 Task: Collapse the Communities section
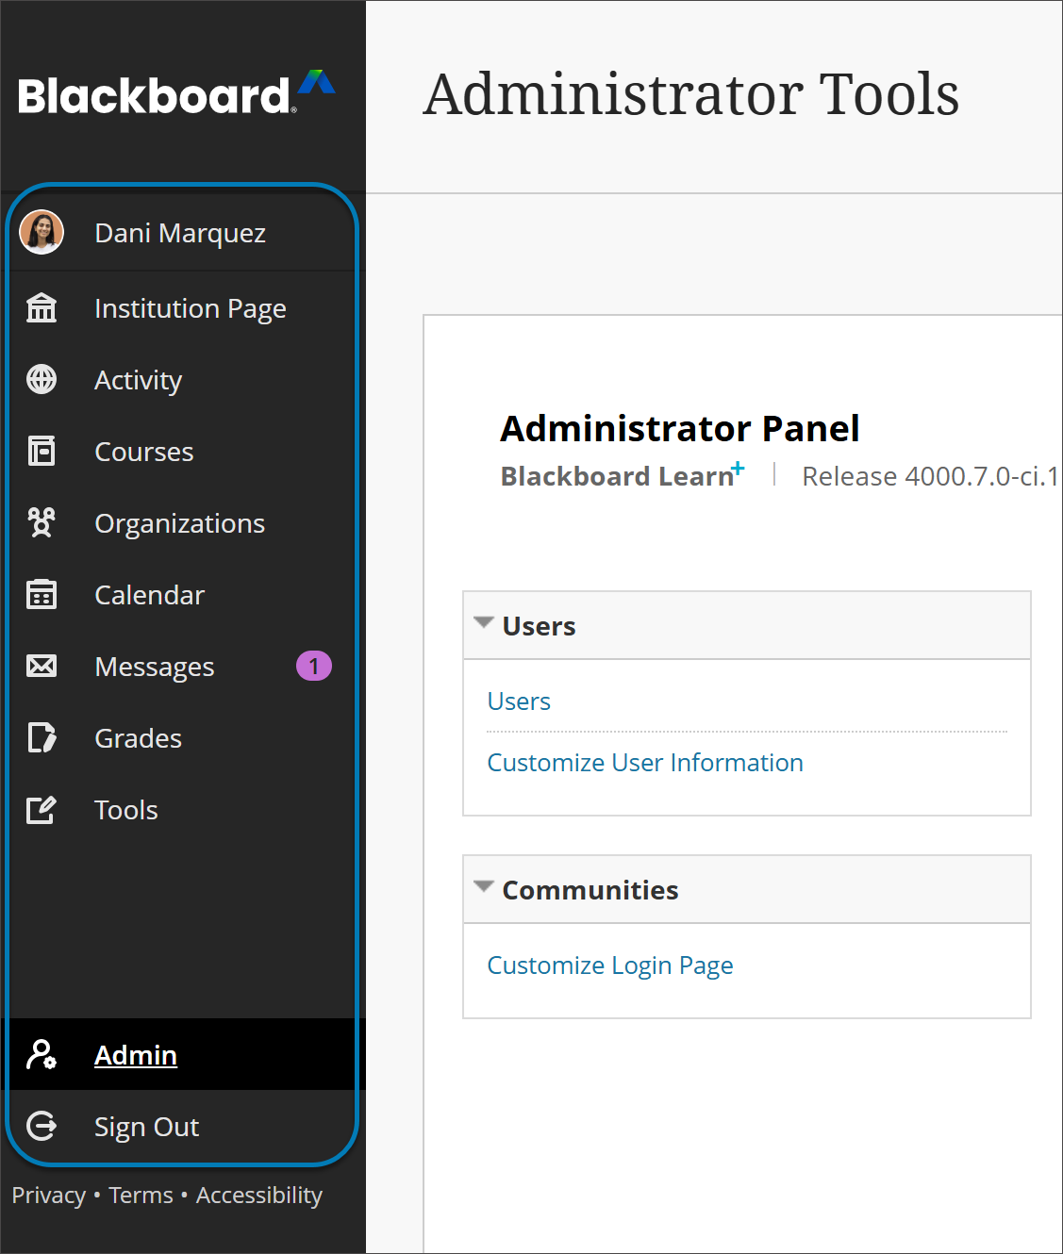(x=483, y=886)
